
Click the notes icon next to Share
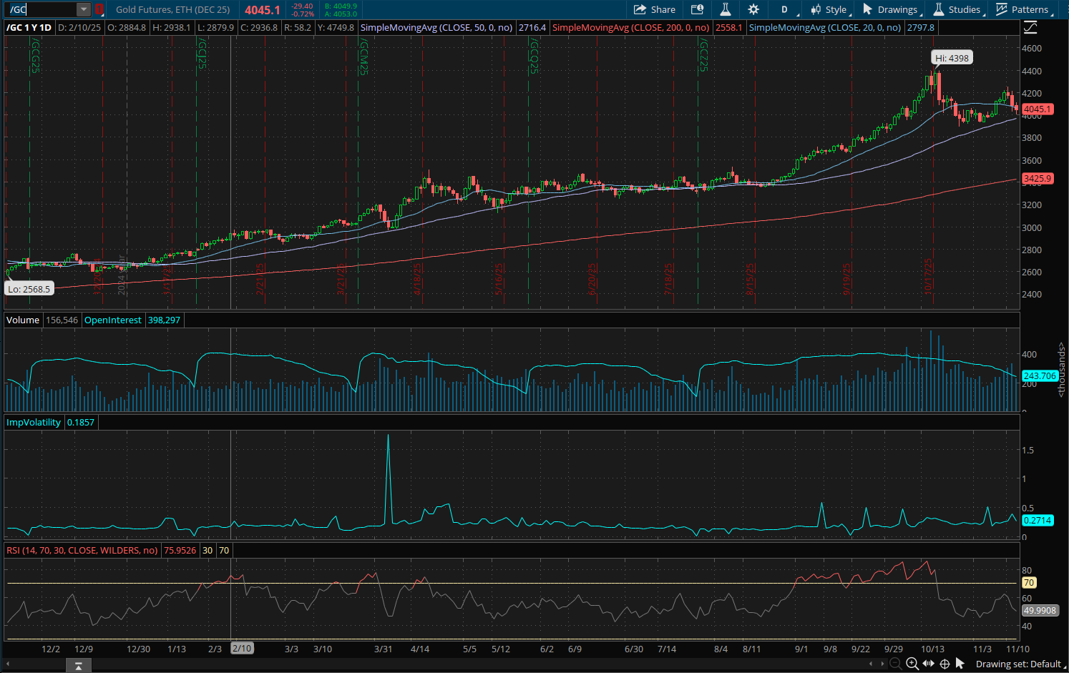coord(696,9)
